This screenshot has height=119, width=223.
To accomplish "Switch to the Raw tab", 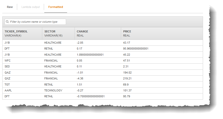I will point(10,7).
